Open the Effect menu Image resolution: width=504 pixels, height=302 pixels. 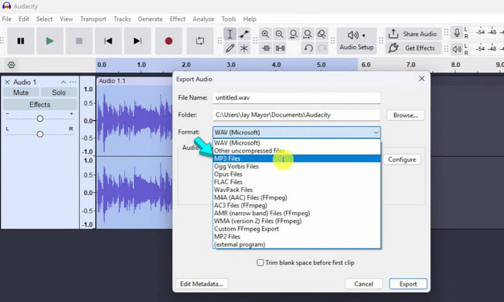(x=178, y=19)
